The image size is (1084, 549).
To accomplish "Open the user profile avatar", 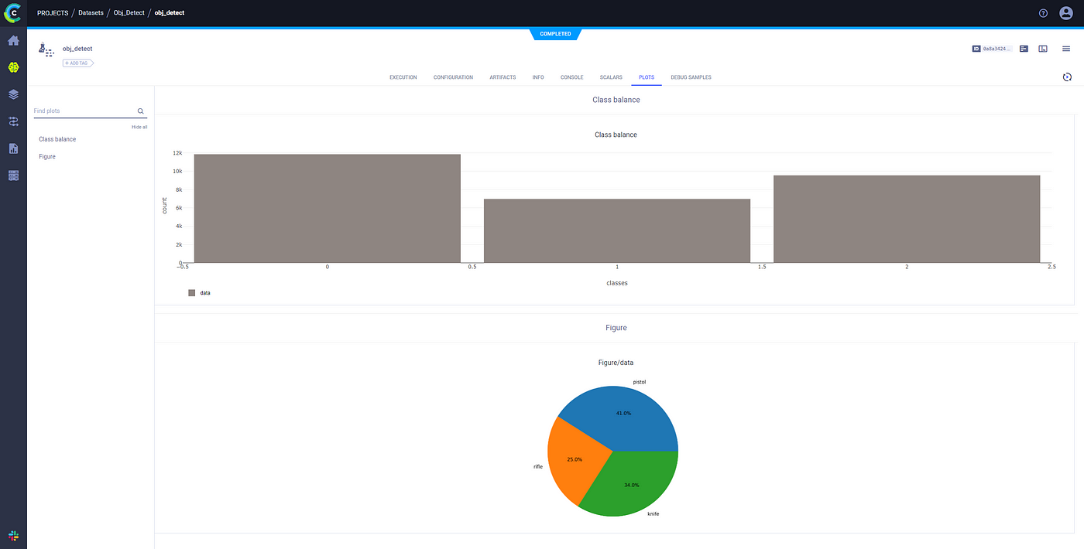I will click(1066, 13).
